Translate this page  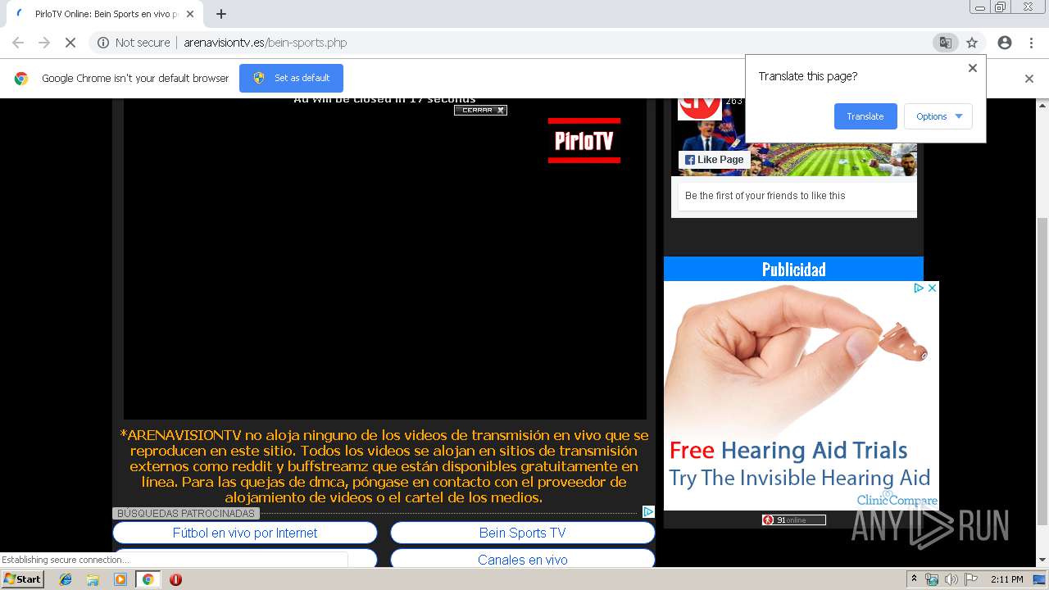point(865,116)
